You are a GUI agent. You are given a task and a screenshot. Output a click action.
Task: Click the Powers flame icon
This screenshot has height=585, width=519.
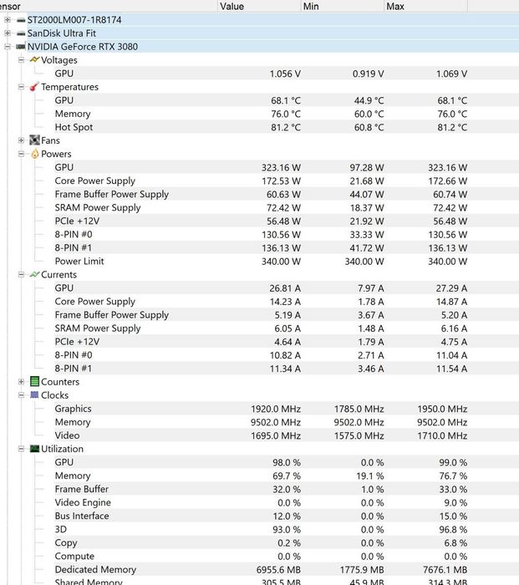click(35, 154)
